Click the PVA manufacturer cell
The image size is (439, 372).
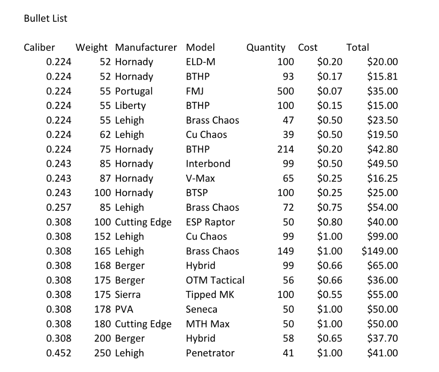pyautogui.click(x=124, y=309)
